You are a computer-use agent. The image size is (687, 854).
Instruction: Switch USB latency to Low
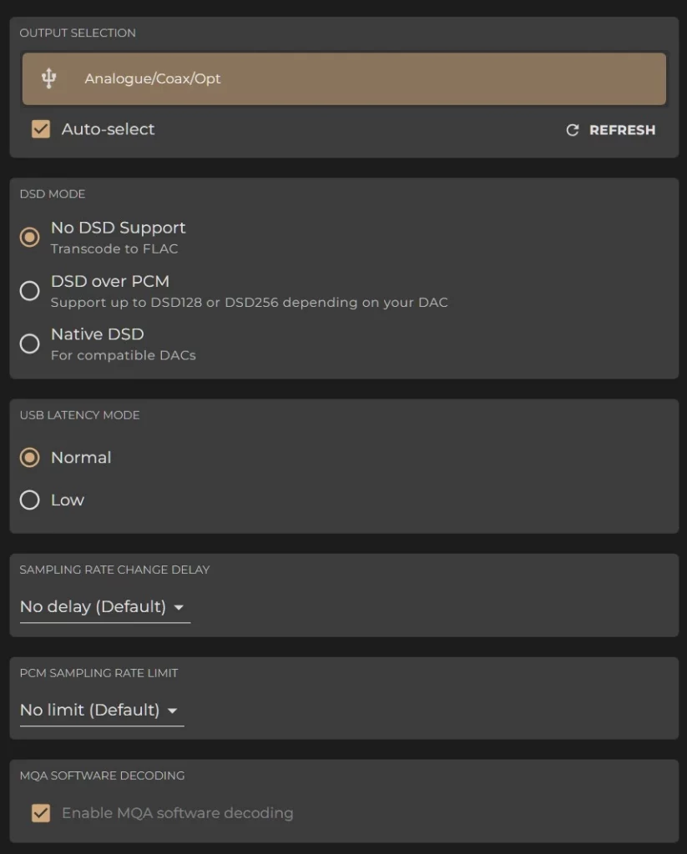[29, 500]
